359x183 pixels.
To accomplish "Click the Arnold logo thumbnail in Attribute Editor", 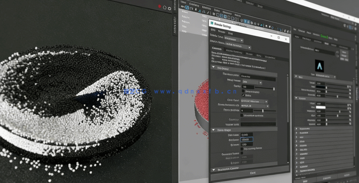I will click(x=319, y=66).
